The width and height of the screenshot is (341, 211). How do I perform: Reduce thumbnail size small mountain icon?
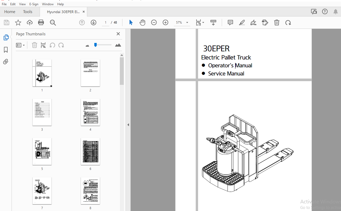pyautogui.click(x=87, y=46)
